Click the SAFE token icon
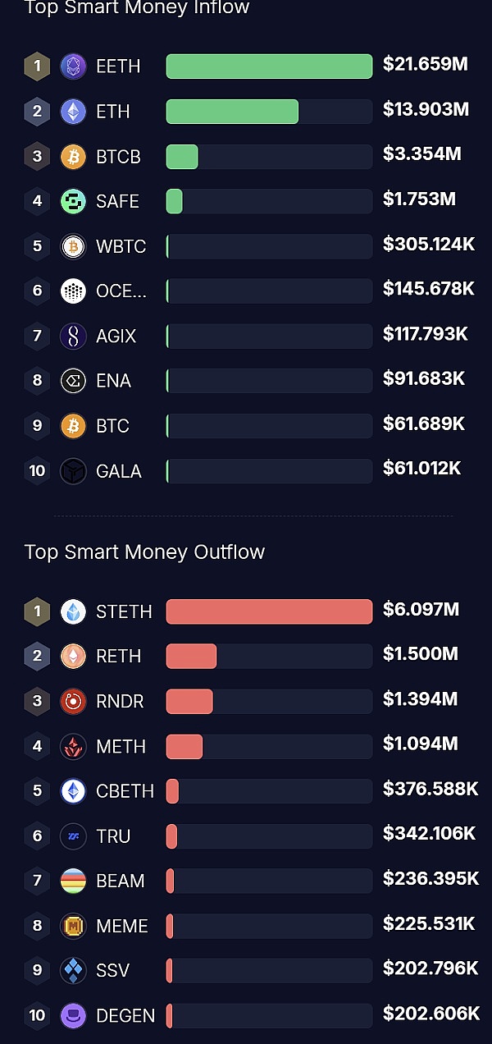This screenshot has width=492, height=1044. (73, 201)
